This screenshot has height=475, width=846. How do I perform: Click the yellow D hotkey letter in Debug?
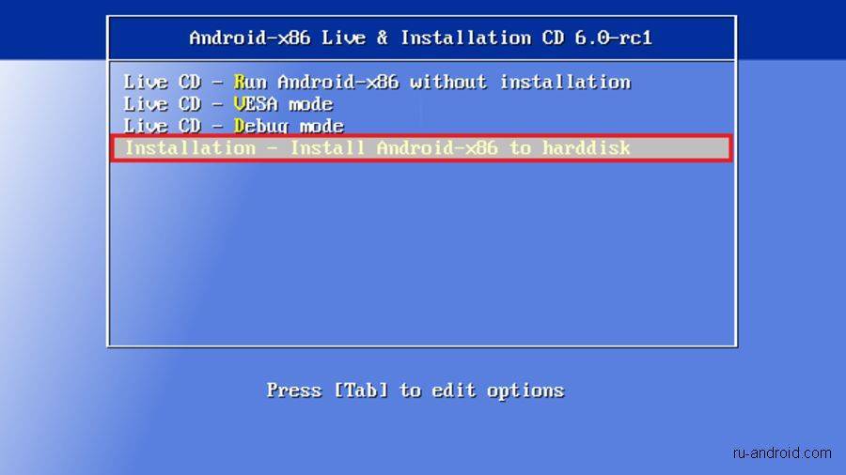click(240, 126)
